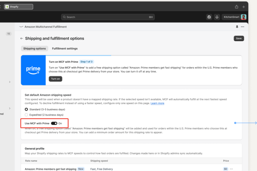Click the KitchenSmart profile avatar

click(x=243, y=17)
